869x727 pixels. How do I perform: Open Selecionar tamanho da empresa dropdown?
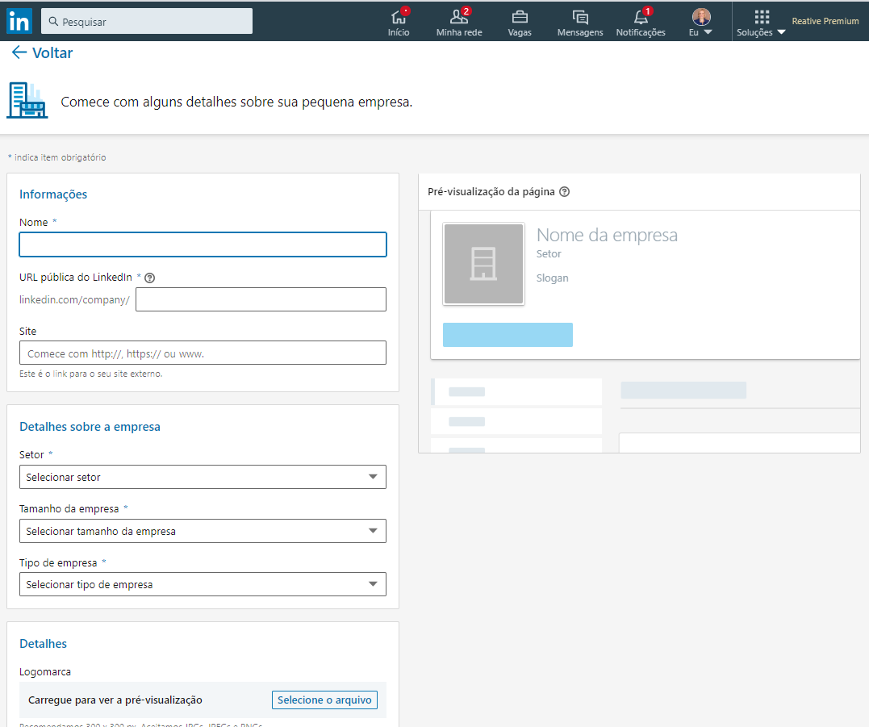(203, 531)
